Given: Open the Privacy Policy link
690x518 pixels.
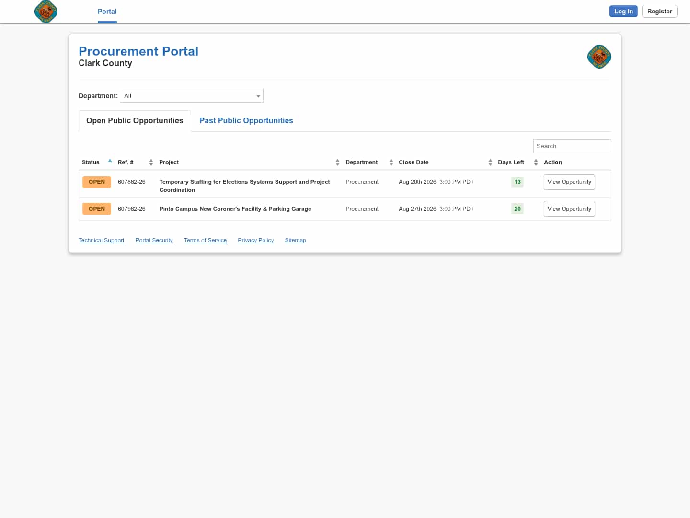Looking at the screenshot, I should [256, 240].
